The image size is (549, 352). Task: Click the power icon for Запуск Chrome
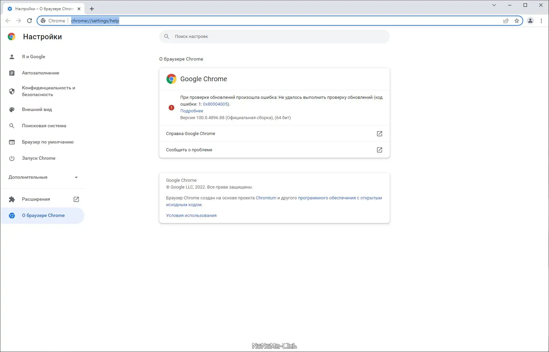tap(12, 158)
